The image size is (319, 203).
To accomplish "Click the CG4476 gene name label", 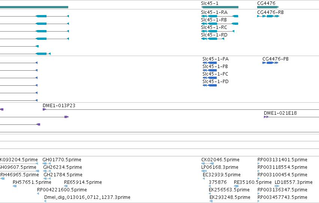I will click(x=266, y=3).
